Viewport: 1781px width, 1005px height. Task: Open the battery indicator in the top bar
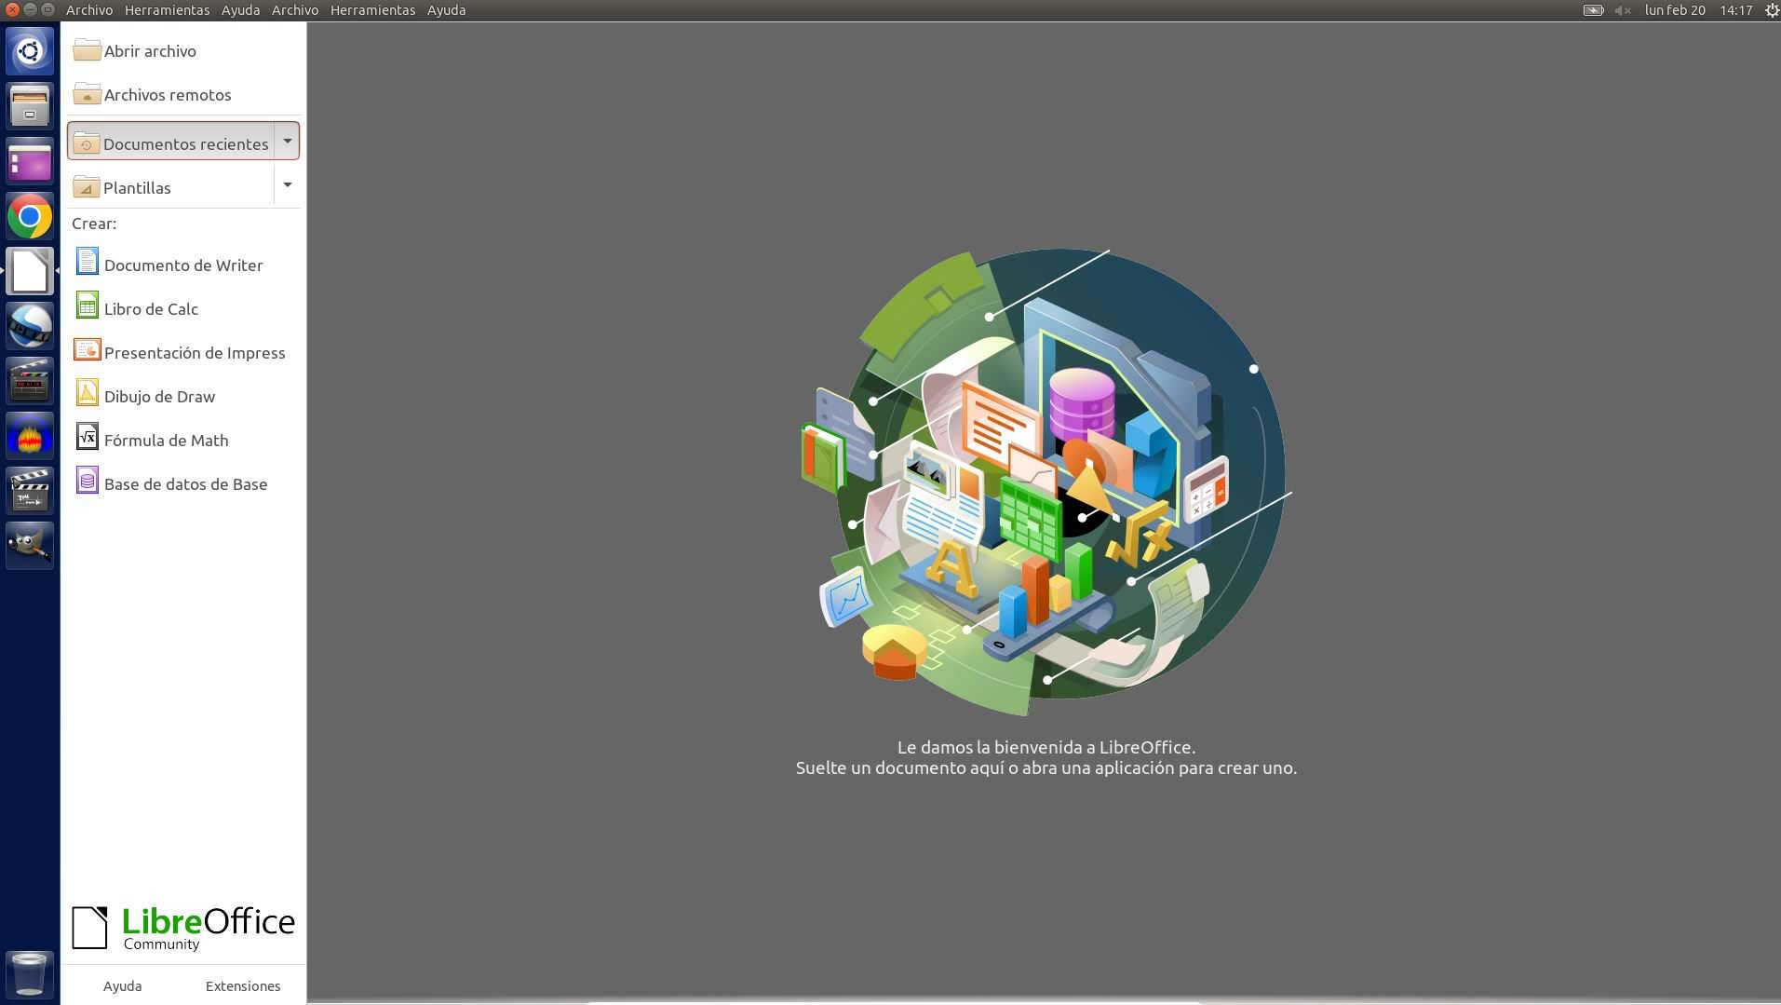click(1593, 10)
